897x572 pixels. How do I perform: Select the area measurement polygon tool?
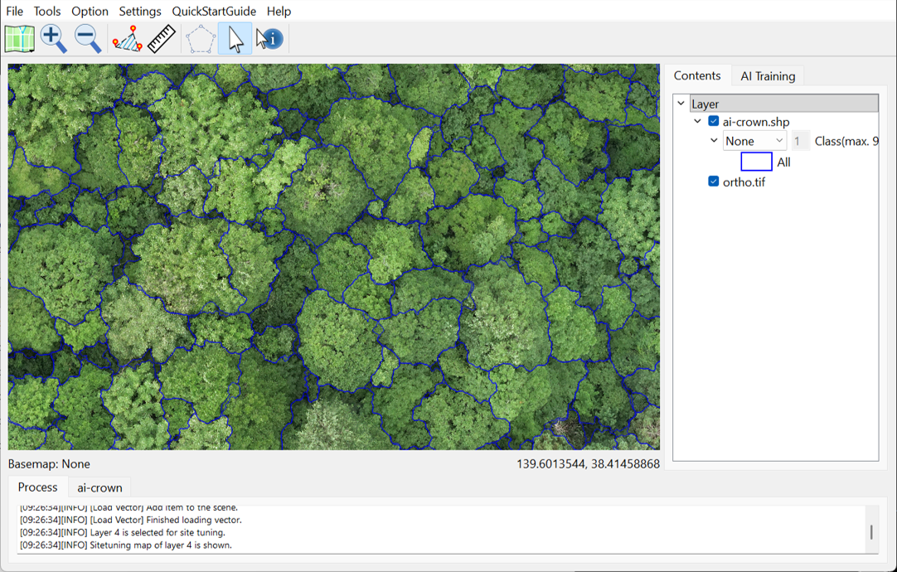click(127, 39)
